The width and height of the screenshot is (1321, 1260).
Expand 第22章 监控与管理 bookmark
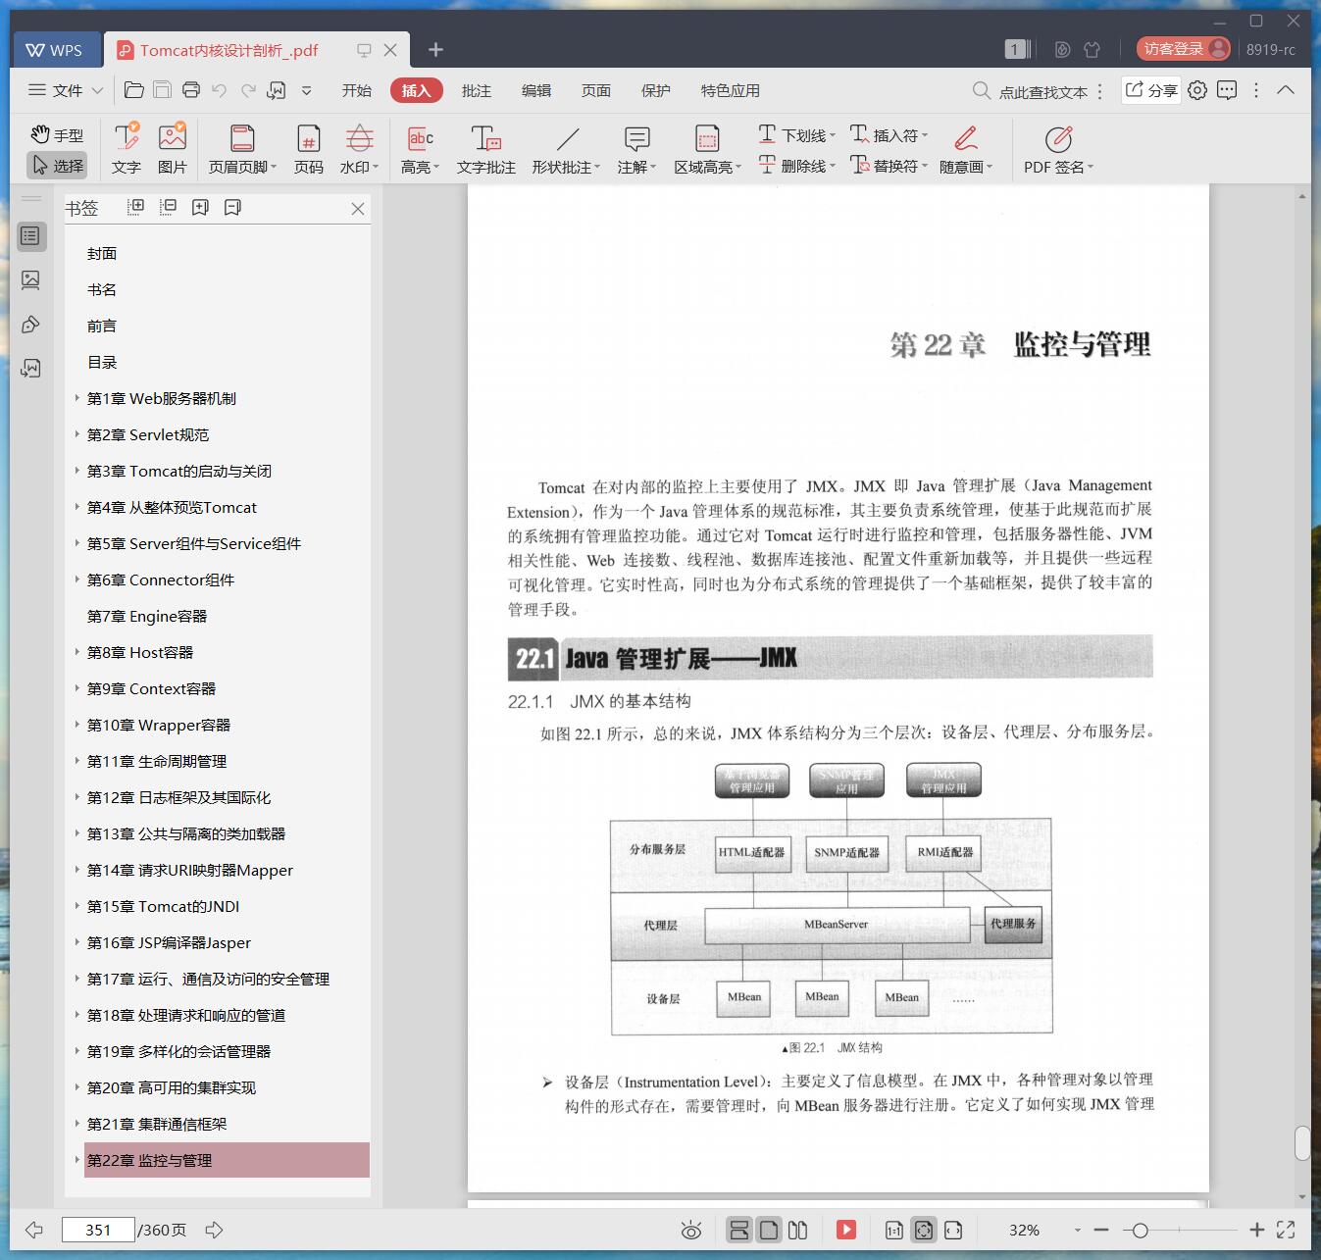[x=77, y=1160]
